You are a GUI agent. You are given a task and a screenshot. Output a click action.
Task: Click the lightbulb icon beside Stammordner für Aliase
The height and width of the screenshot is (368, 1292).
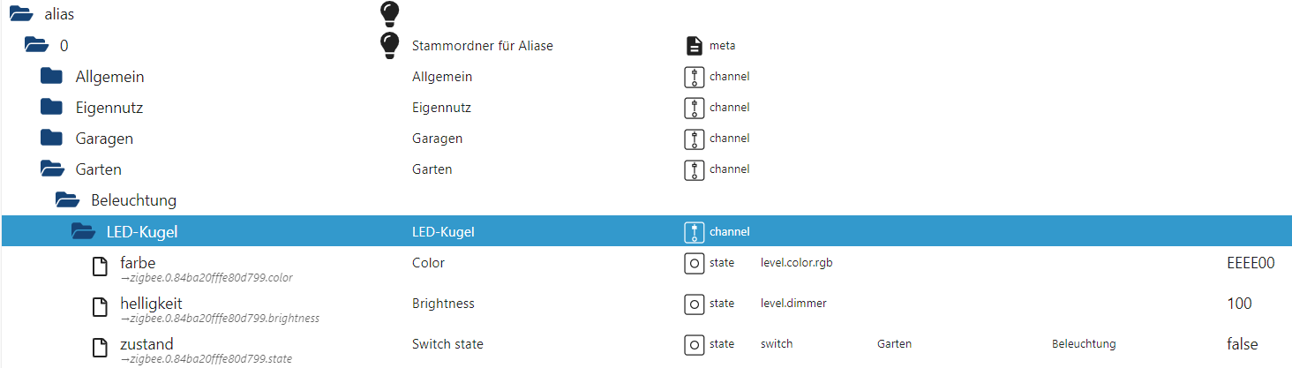(x=388, y=45)
